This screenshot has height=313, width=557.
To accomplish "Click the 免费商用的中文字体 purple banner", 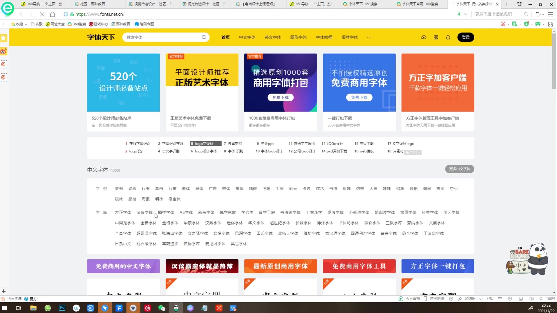I will tap(123, 266).
